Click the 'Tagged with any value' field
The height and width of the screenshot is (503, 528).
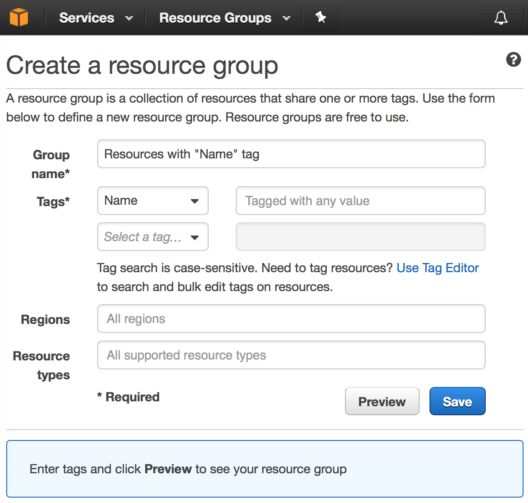pos(360,201)
